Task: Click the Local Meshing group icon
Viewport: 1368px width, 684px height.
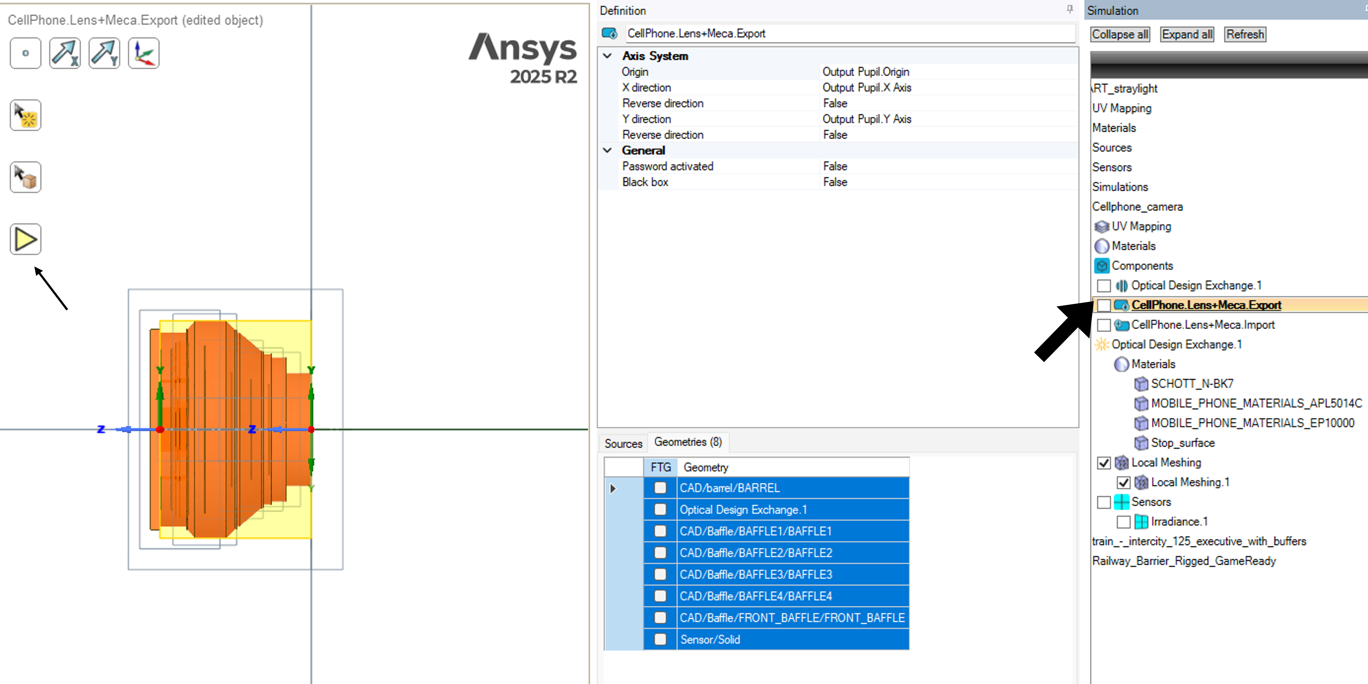Action: tap(1121, 463)
